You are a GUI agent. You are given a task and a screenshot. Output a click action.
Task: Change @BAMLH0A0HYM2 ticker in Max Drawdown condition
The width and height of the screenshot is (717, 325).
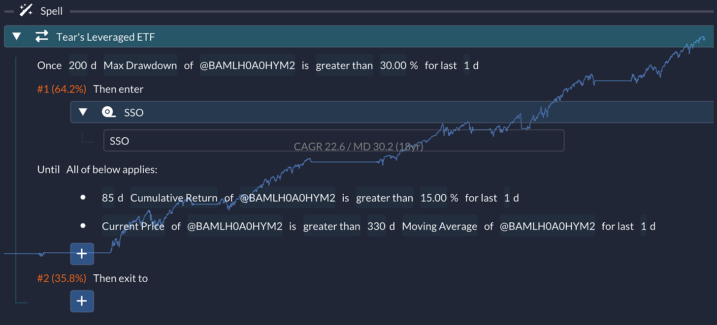click(247, 65)
